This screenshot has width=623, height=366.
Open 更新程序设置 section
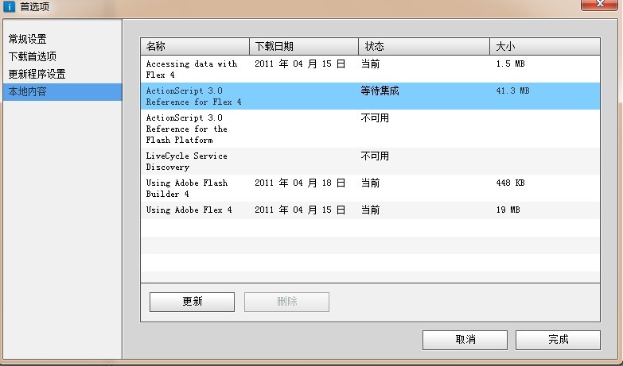pyautogui.click(x=37, y=74)
